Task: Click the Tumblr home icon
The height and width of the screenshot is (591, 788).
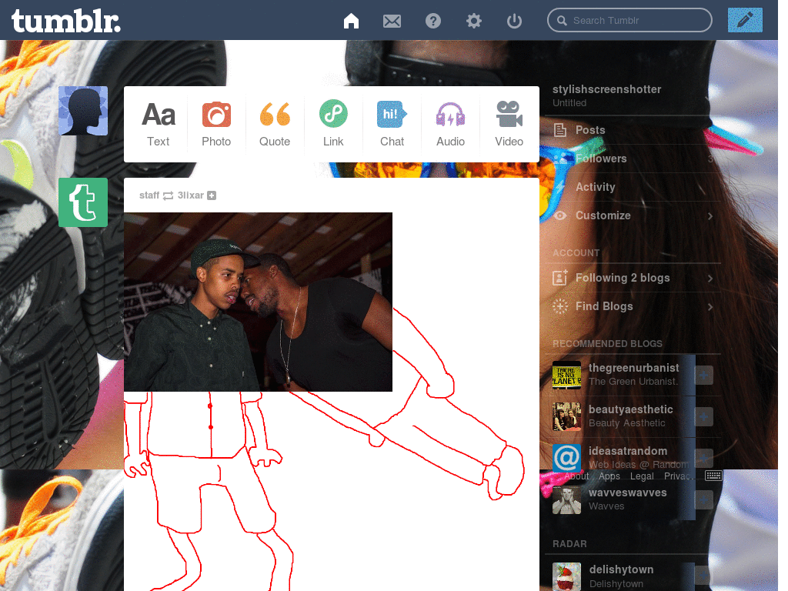Action: point(351,21)
